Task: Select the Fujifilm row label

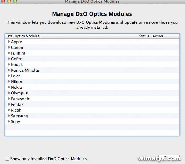Action: point(18,53)
